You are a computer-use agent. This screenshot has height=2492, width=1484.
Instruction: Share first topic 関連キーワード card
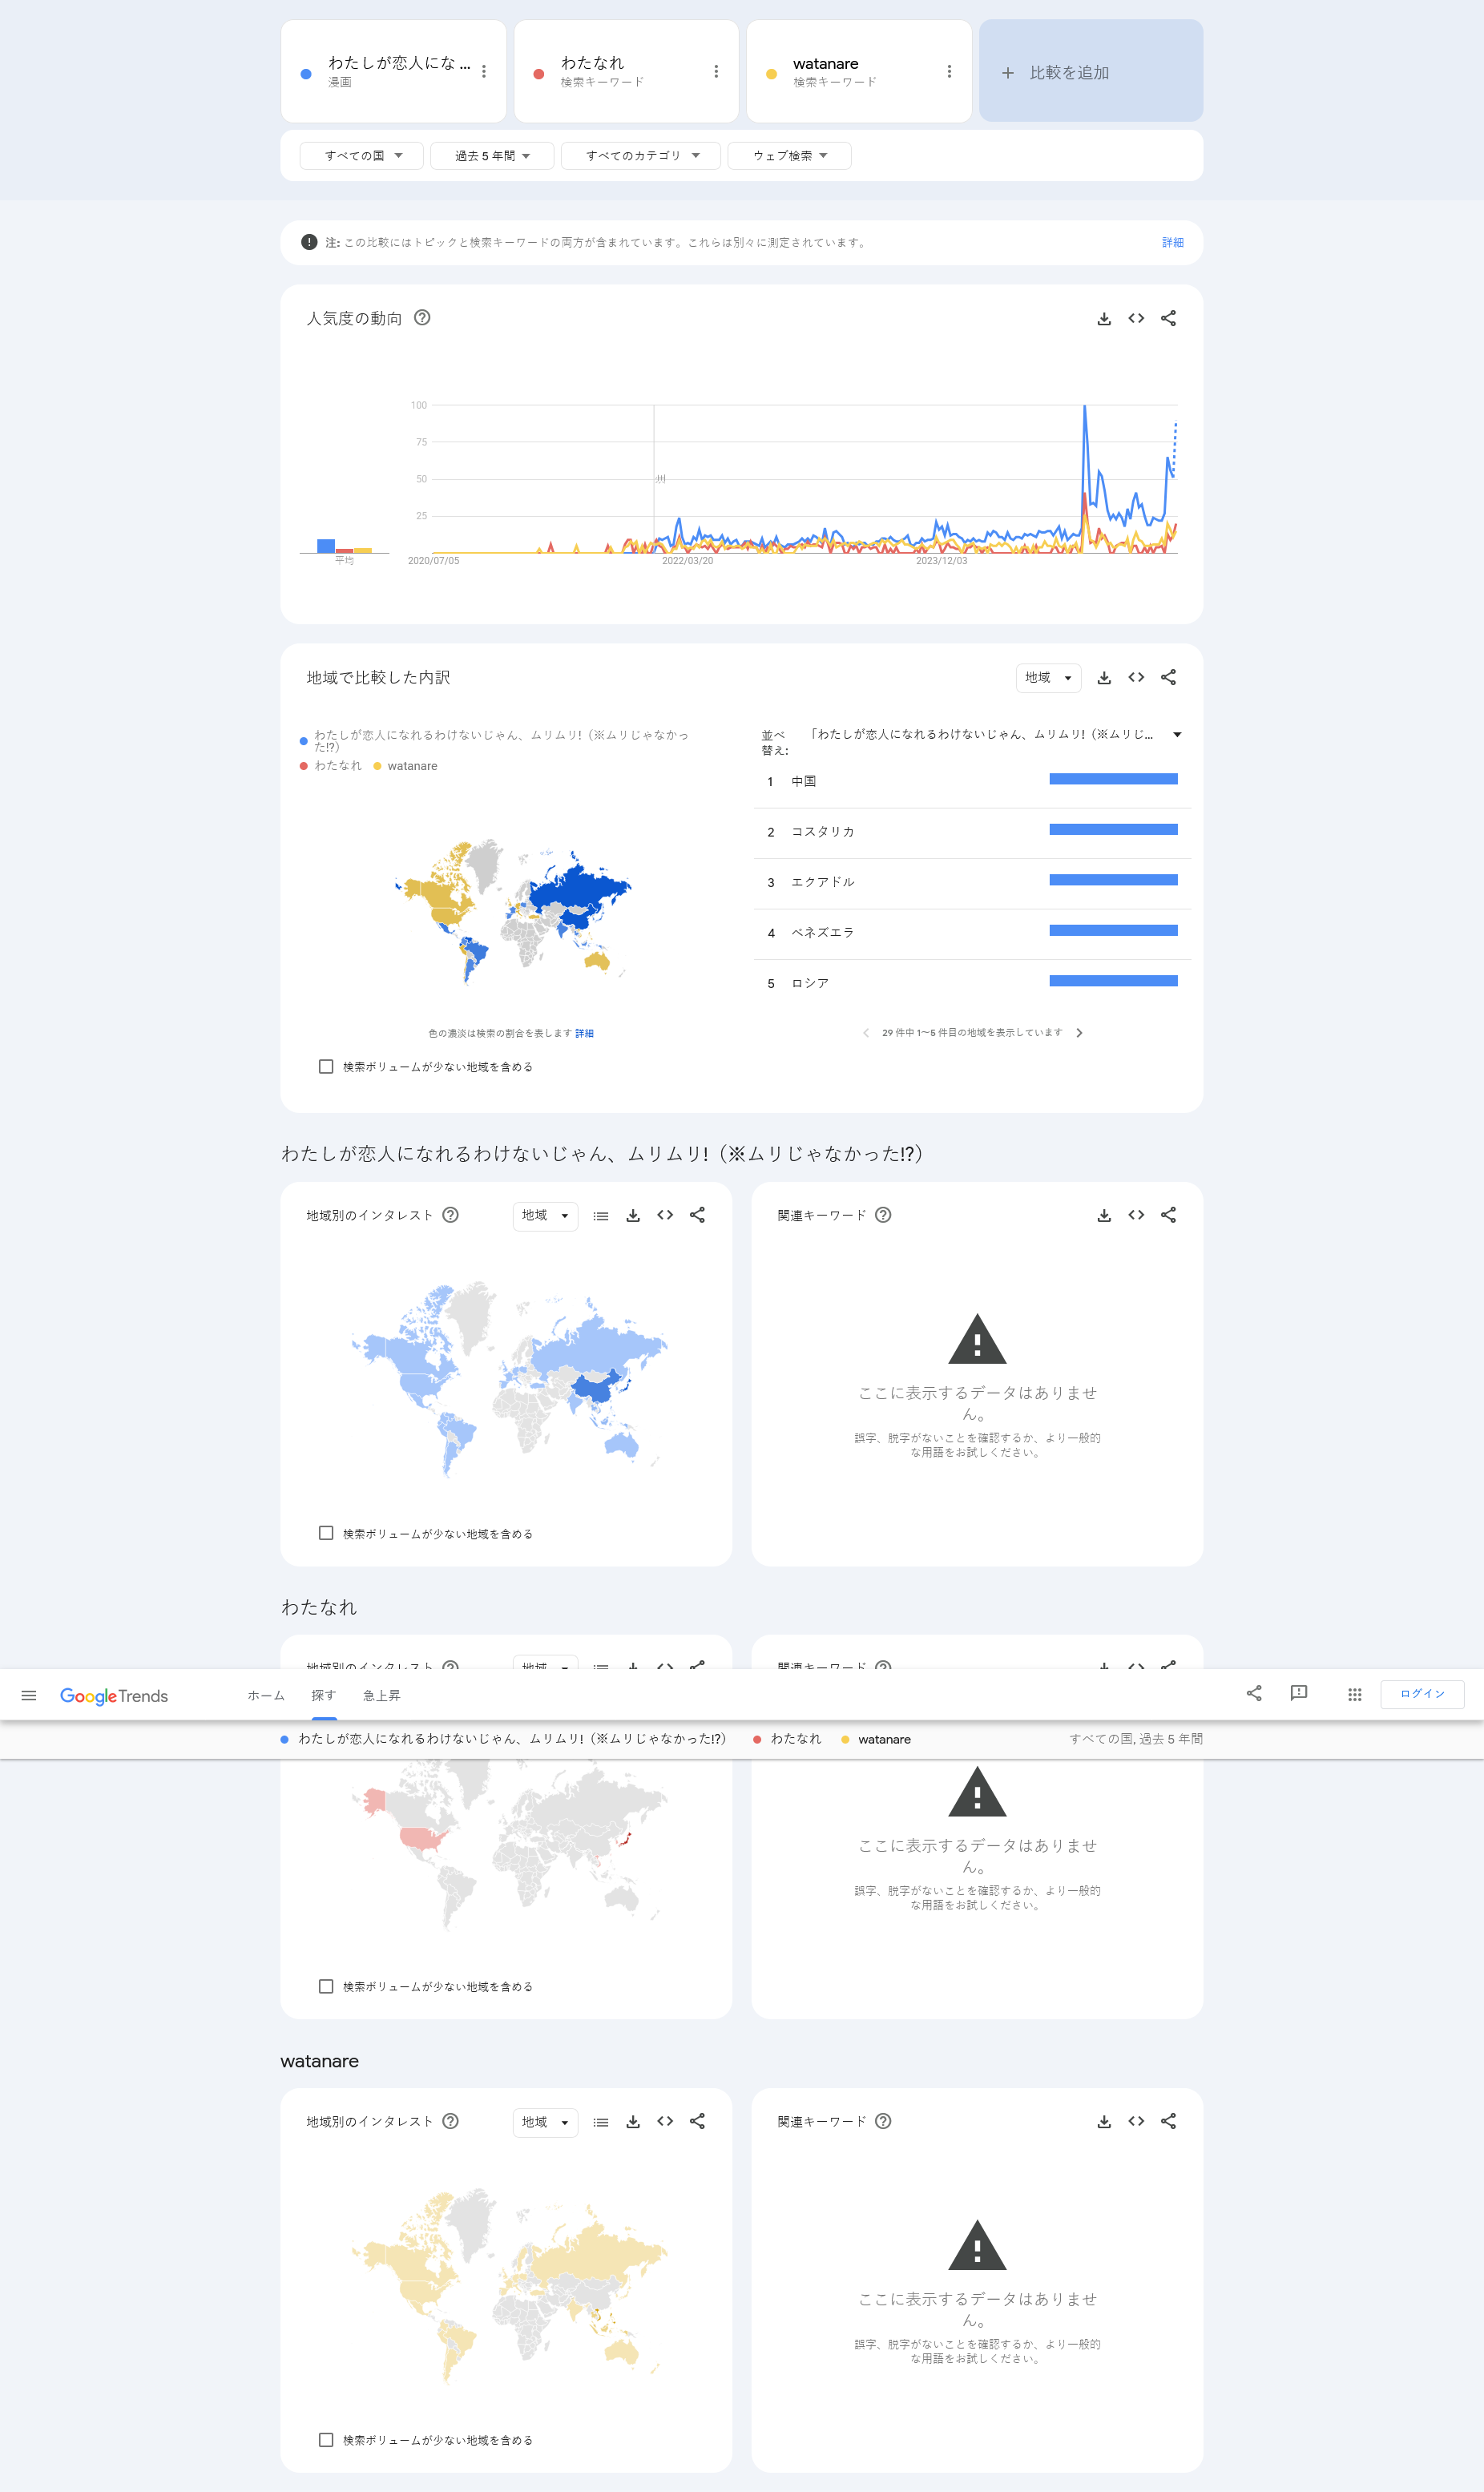coord(1168,1216)
